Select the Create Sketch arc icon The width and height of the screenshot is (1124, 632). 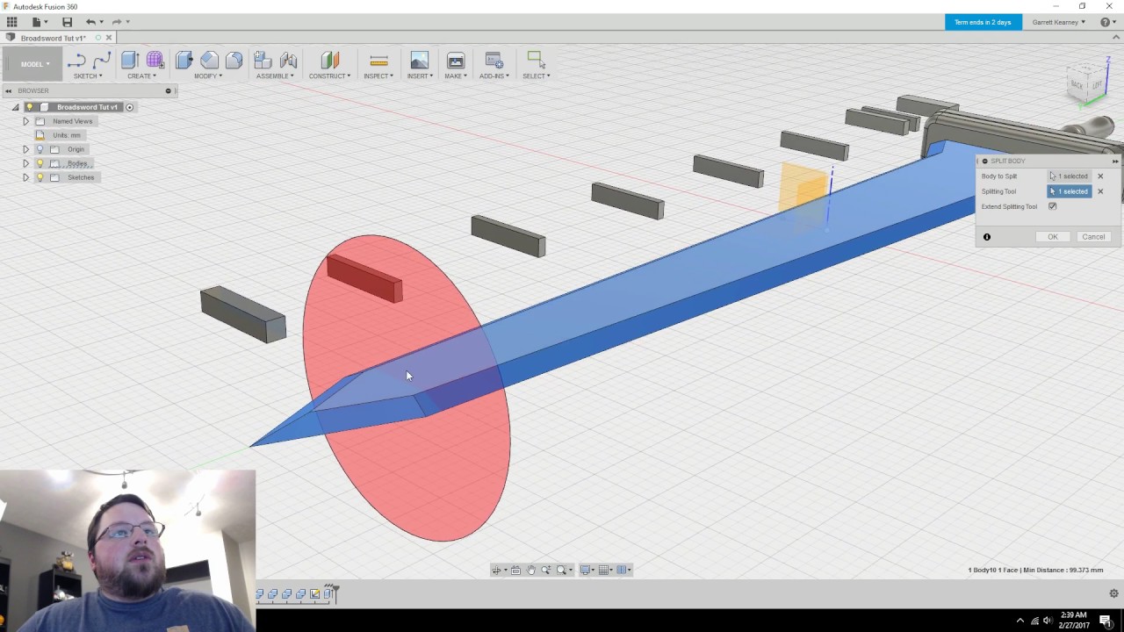76,61
